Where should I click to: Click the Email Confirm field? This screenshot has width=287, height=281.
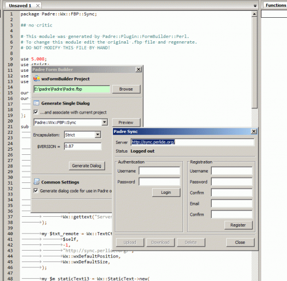[232, 214]
